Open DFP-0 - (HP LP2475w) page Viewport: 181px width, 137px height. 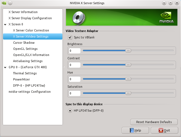click(29, 85)
